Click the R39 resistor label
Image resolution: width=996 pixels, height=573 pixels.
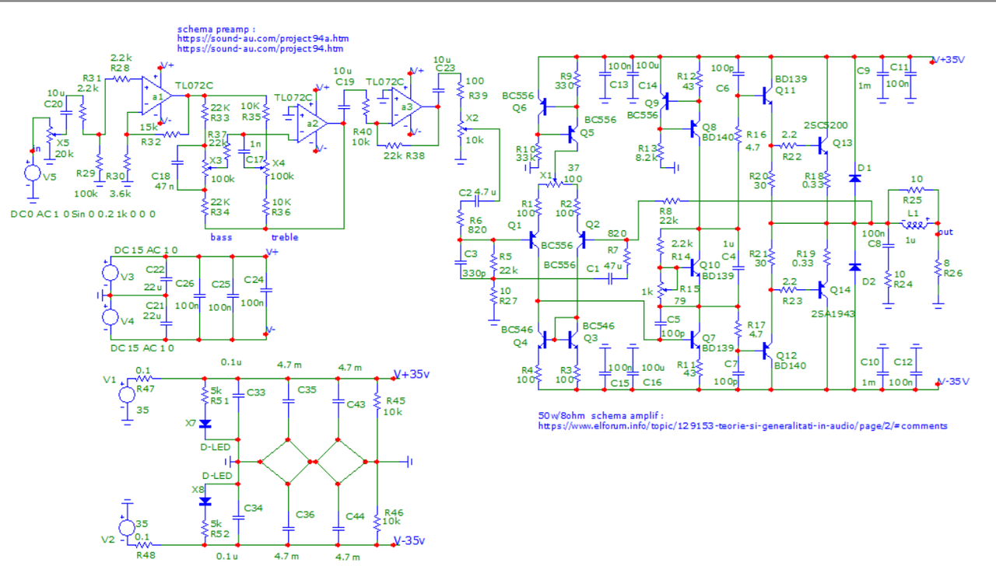479,95
